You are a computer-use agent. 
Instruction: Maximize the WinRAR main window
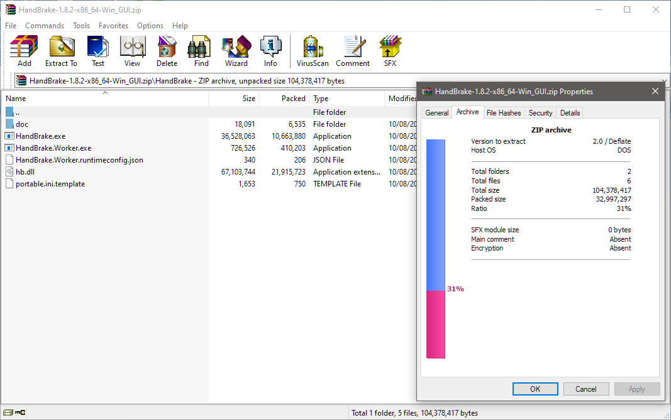[627, 9]
